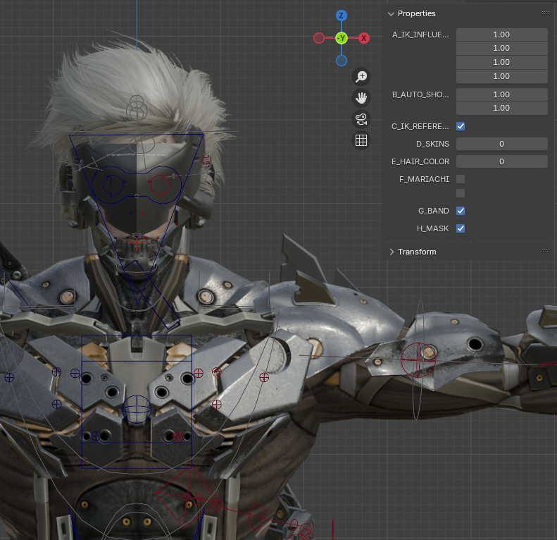Click the first B_AUTO_SHO value field
This screenshot has height=540, width=557.
pos(501,94)
